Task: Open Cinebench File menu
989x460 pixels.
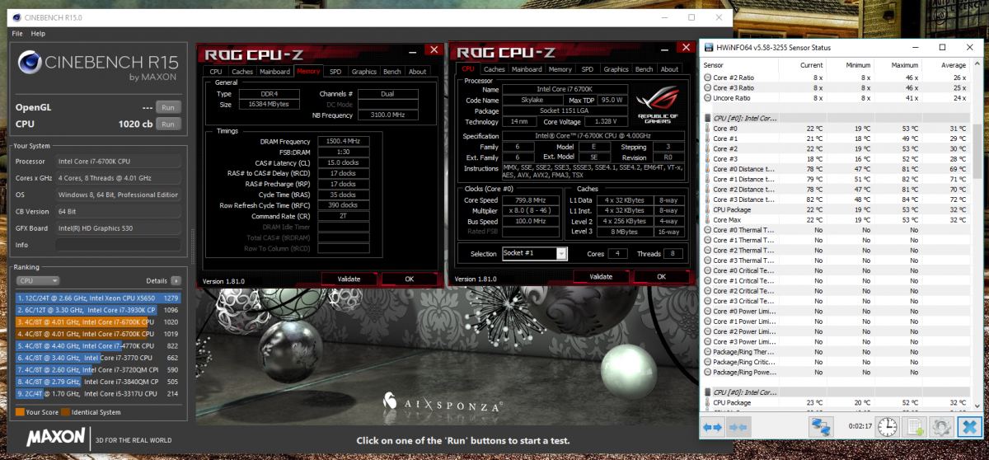Action: tap(17, 34)
